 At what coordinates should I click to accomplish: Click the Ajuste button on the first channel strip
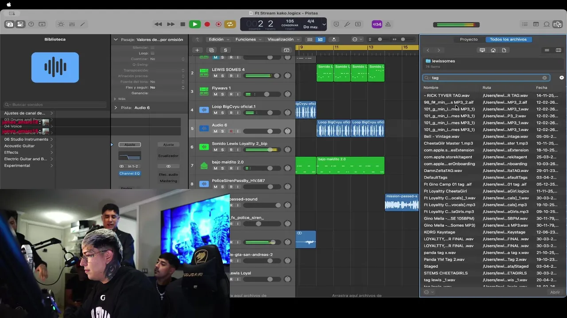pyautogui.click(x=130, y=145)
